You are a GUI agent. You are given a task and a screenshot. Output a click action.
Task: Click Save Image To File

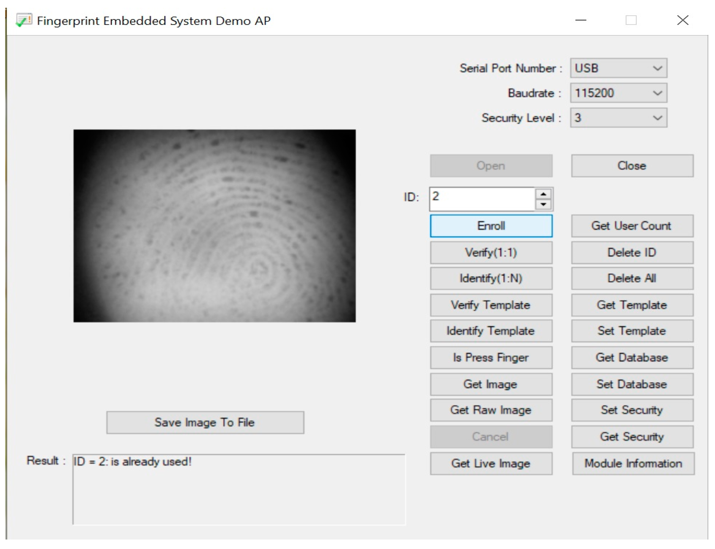(x=205, y=422)
